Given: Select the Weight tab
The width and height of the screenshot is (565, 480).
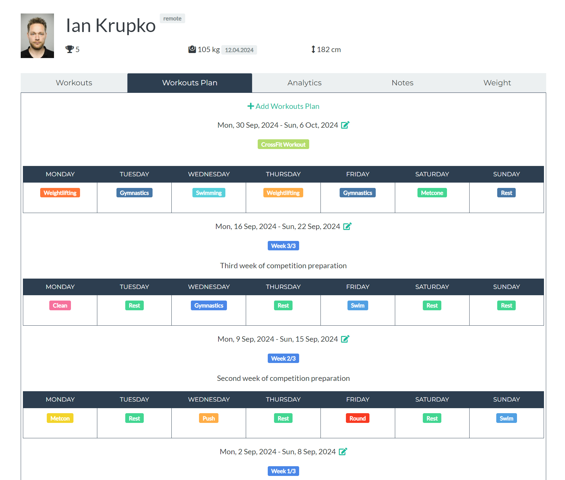Looking at the screenshot, I should [497, 83].
